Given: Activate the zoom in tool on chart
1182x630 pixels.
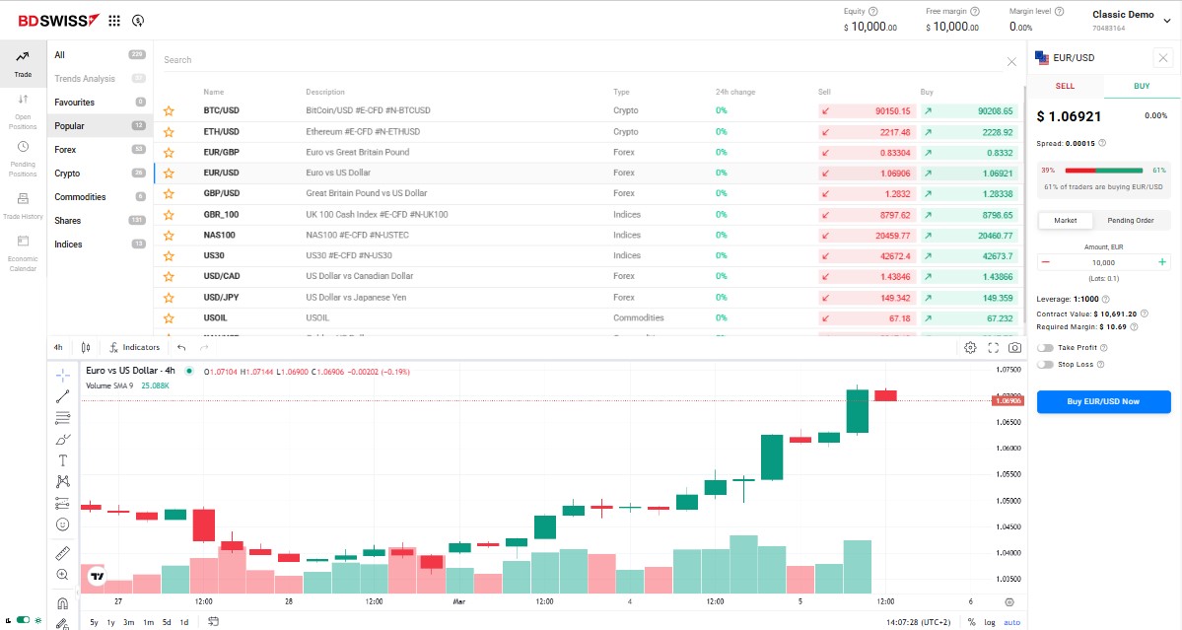Looking at the screenshot, I should pyautogui.click(x=62, y=575).
